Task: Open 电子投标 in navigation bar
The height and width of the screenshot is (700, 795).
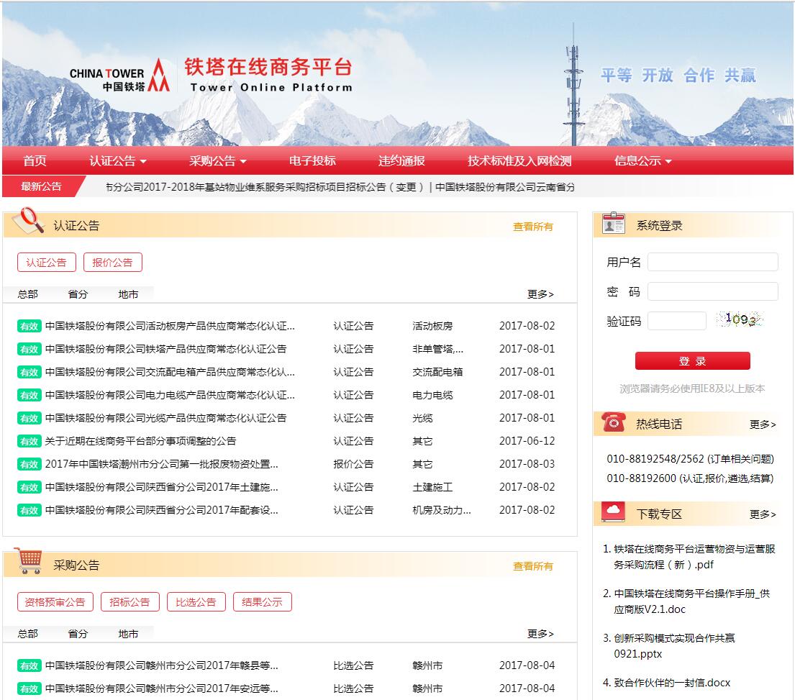Action: coord(312,161)
